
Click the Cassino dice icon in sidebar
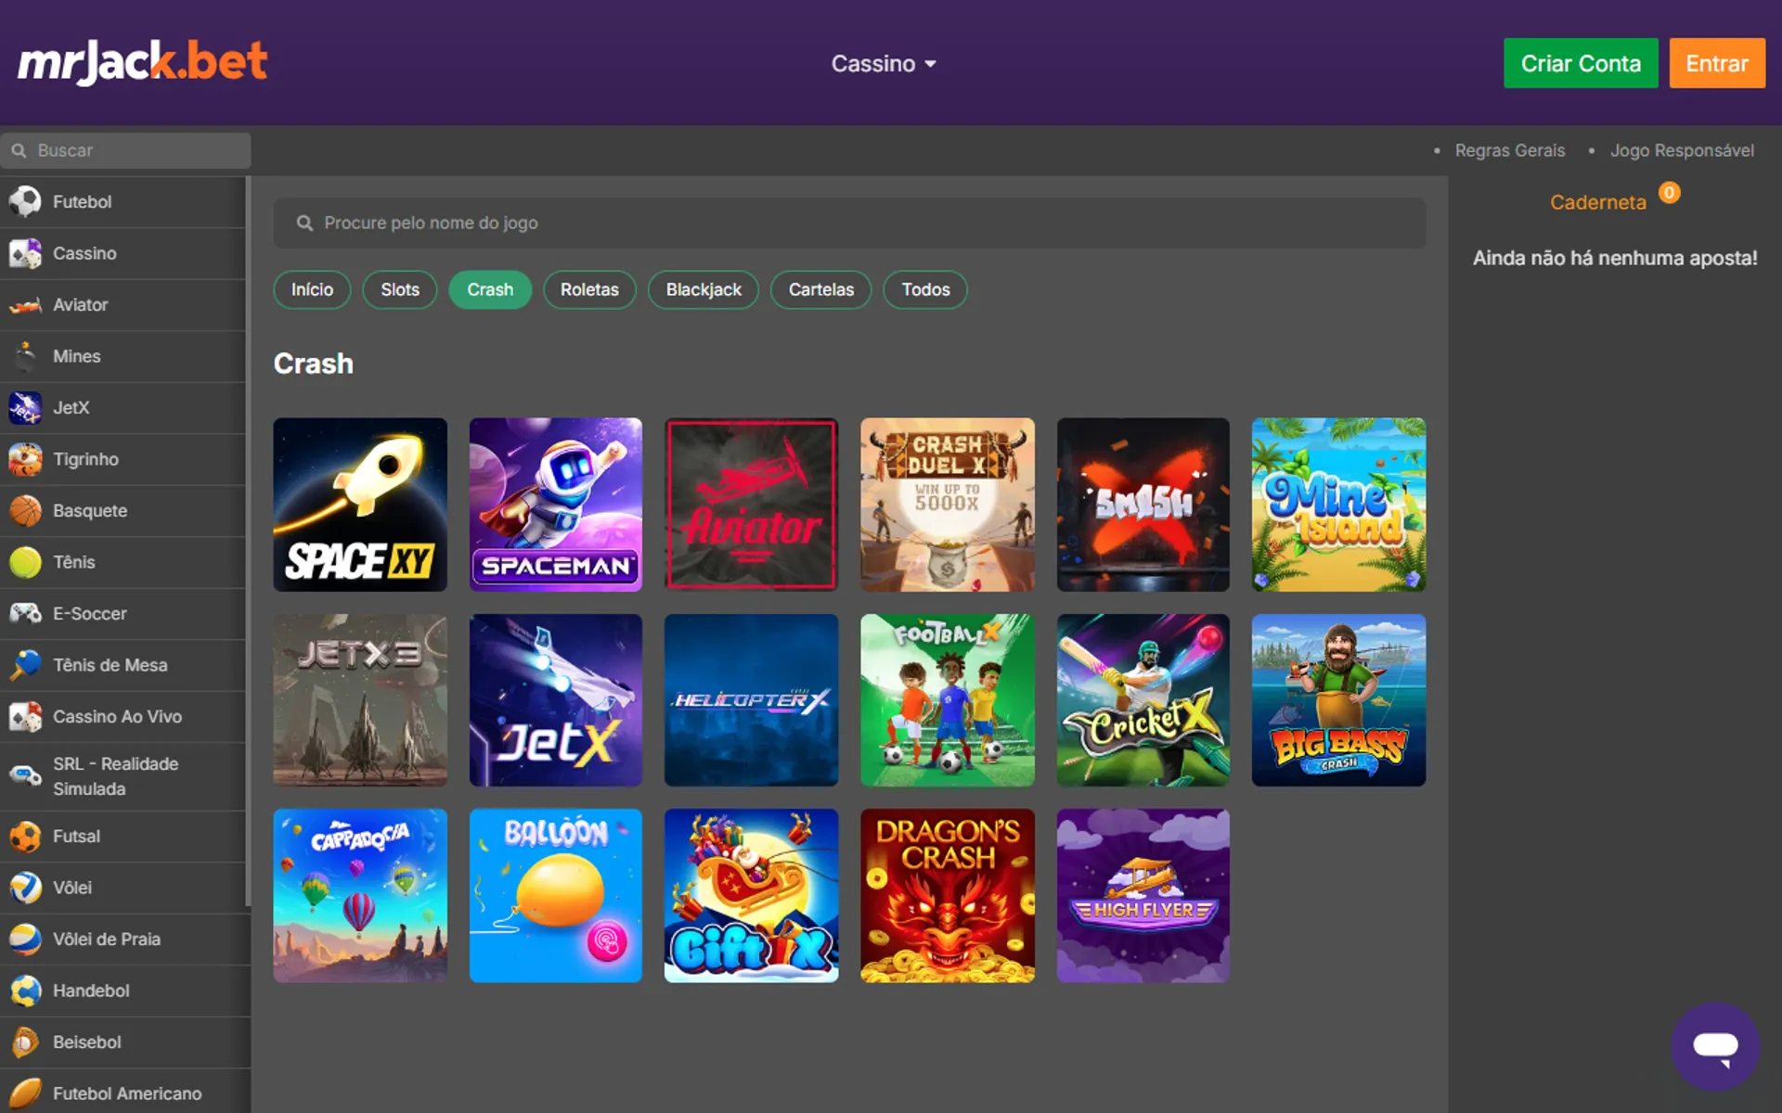(25, 253)
